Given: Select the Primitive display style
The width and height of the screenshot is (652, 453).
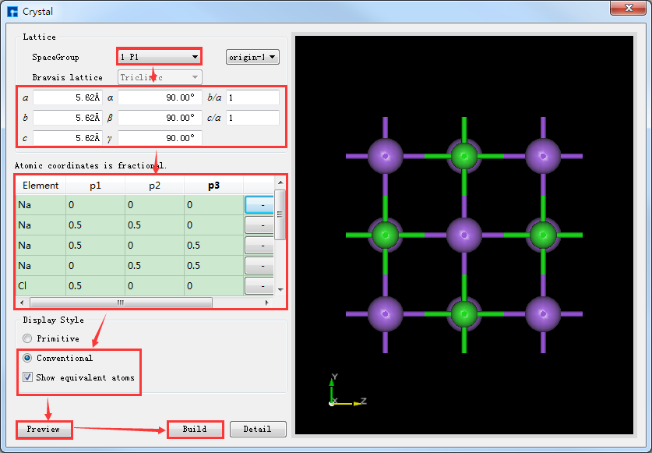Looking at the screenshot, I should pyautogui.click(x=27, y=338).
